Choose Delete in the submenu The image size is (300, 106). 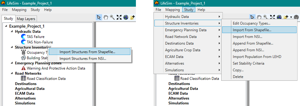click(x=259, y=77)
